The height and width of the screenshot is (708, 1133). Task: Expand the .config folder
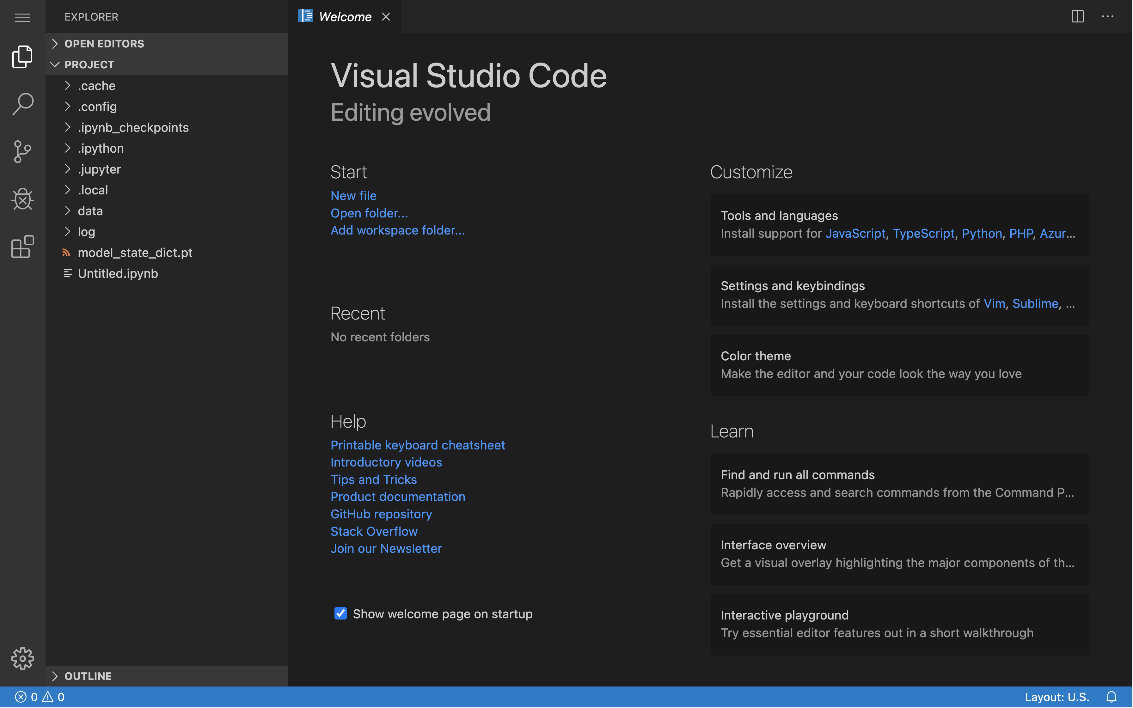click(x=167, y=107)
